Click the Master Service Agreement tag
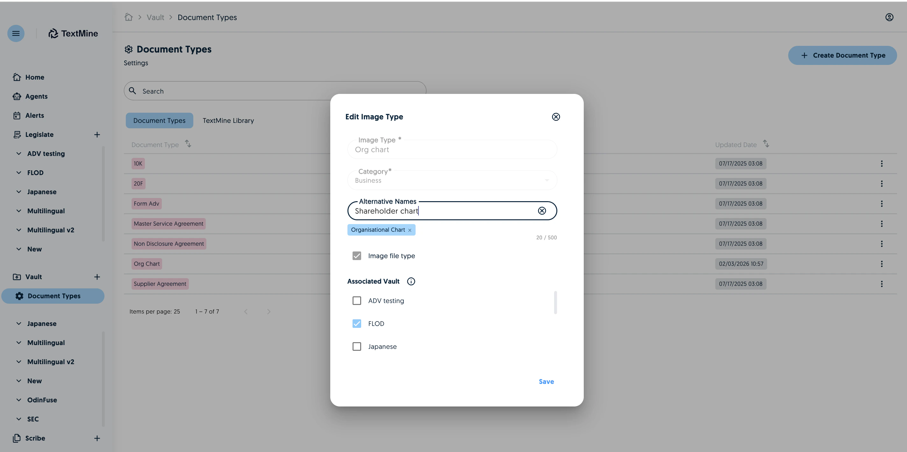The width and height of the screenshot is (907, 452). [x=168, y=223]
